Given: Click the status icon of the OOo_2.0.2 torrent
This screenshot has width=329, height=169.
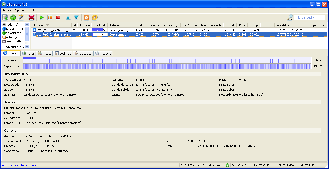Looking at the screenshot, I should tap(34, 30).
